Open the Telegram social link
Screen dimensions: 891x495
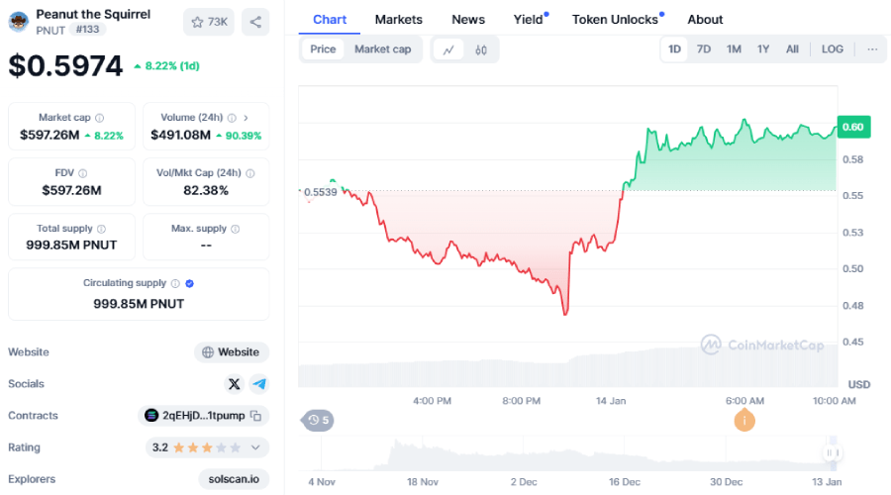click(258, 384)
